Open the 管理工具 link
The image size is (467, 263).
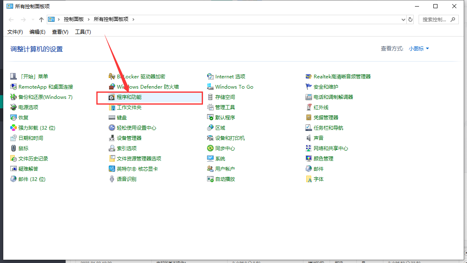pos(225,107)
